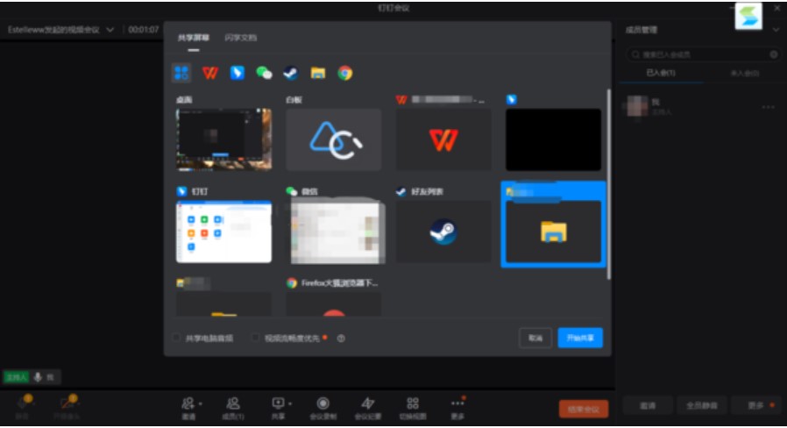Open the 成员(1) members icon
The width and height of the screenshot is (787, 428).
[x=233, y=403]
